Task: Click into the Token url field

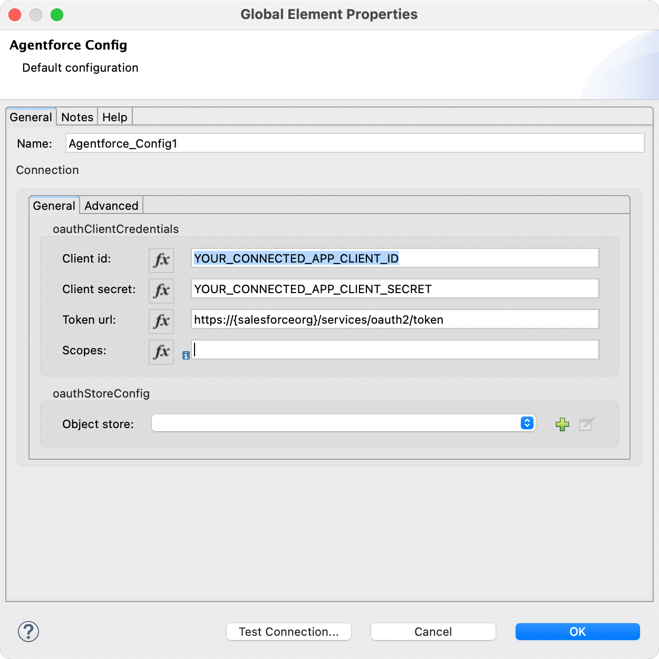Action: click(395, 319)
